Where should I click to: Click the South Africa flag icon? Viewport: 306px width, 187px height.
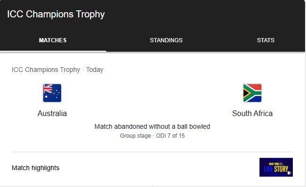click(x=252, y=93)
